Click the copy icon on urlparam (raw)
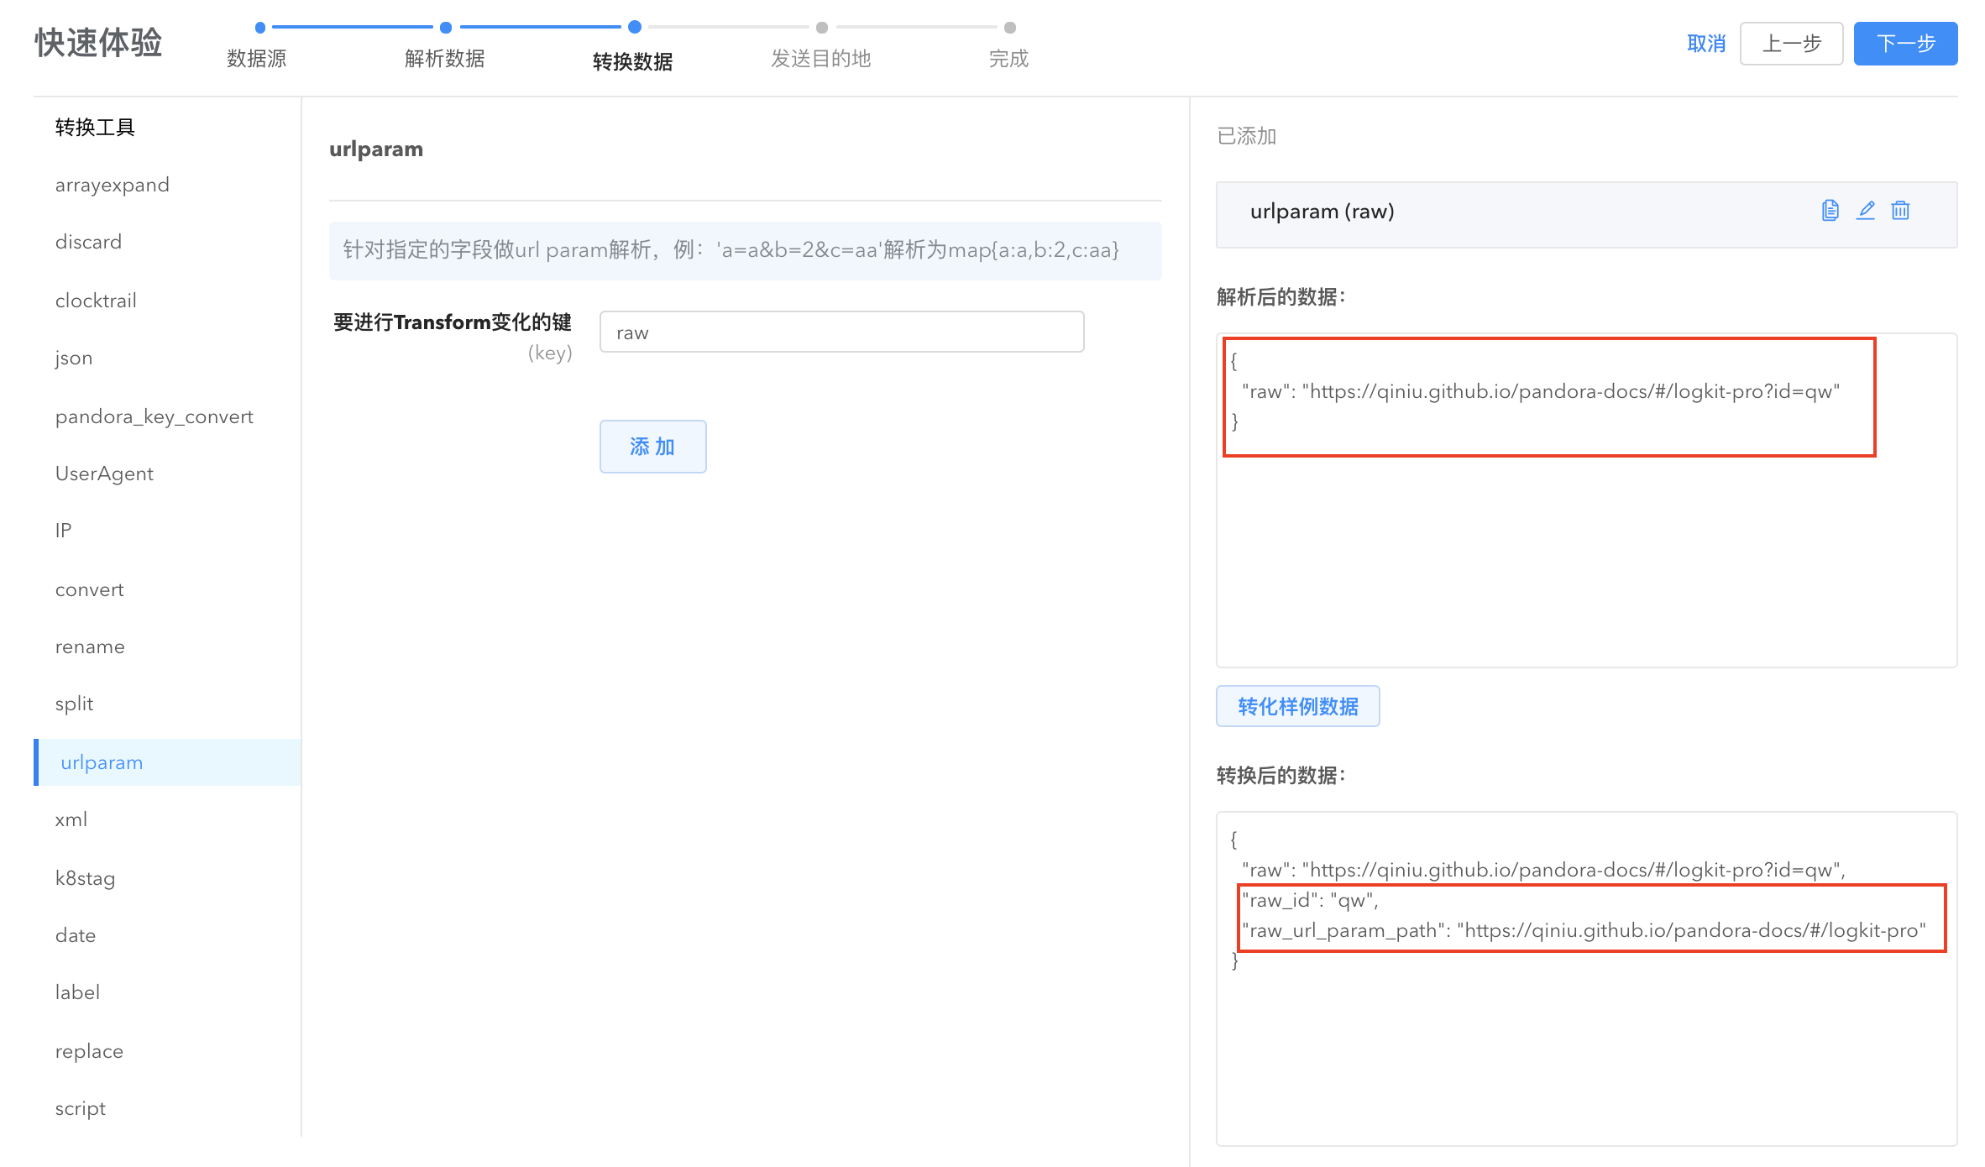 1830,211
